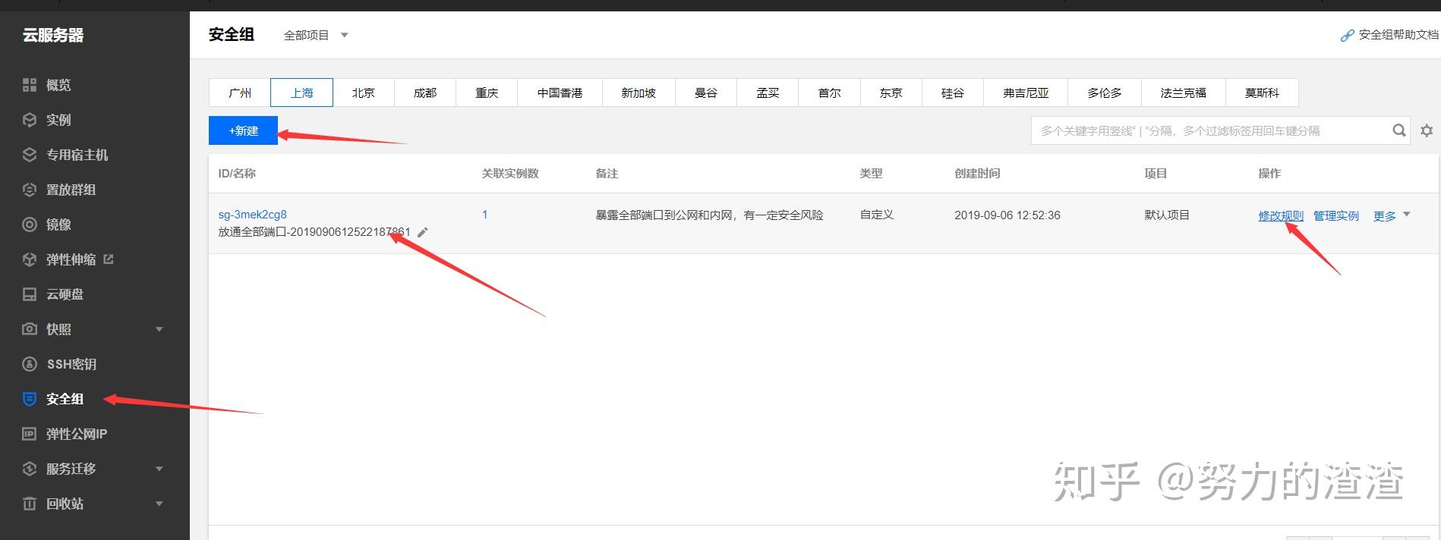Open 概览 in the sidebar menu

58,85
